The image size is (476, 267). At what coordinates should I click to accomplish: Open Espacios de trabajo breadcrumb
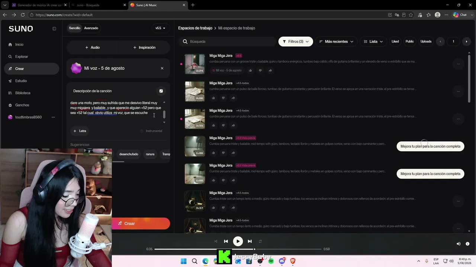coord(195,28)
